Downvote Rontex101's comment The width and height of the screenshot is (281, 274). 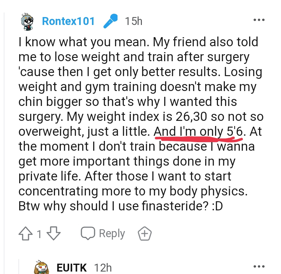[x=54, y=233]
